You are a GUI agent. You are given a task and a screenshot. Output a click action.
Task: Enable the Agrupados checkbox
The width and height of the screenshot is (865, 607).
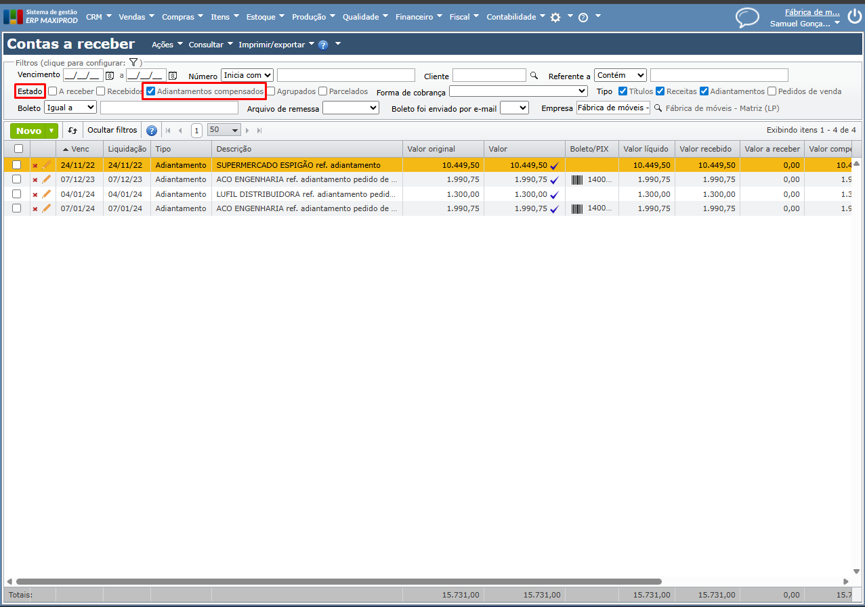pyautogui.click(x=271, y=91)
